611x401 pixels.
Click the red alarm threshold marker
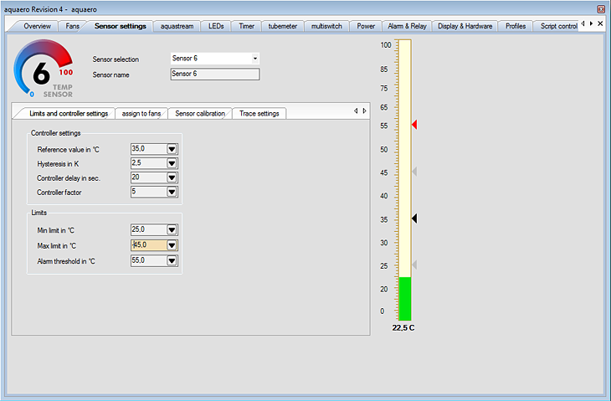413,124
